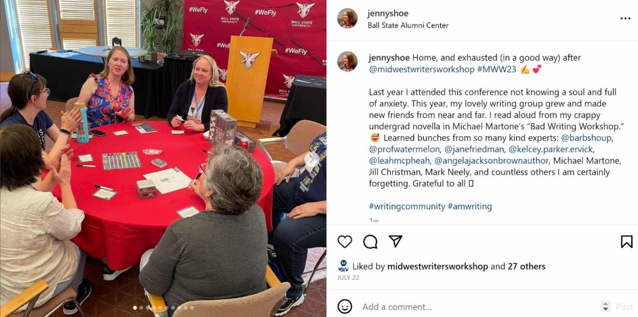638x317 pixels.
Task: Follow the #writingcommunity hashtag link
Action: 407,206
